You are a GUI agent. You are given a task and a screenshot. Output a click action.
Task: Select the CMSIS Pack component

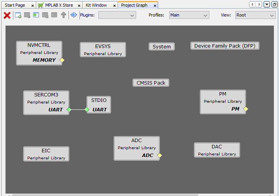[x=151, y=83]
